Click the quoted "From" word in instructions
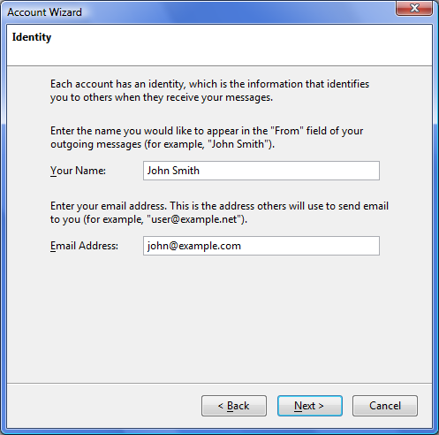 click(x=287, y=131)
